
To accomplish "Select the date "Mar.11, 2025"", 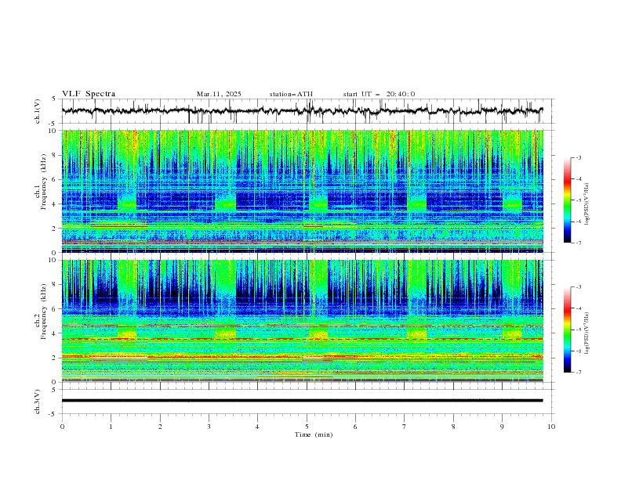I will [219, 94].
